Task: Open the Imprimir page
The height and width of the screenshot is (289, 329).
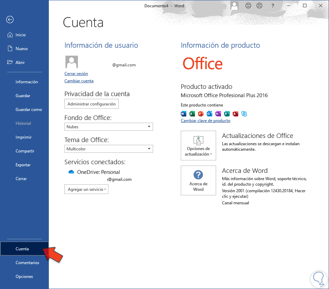Action: [x=24, y=137]
